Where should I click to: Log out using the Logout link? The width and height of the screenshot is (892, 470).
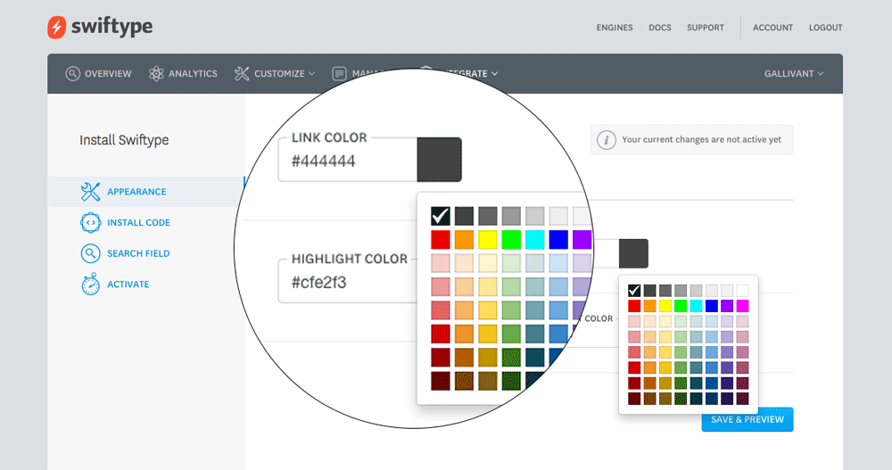[825, 28]
